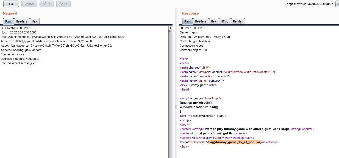The image size is (339, 158).
Task: Click the setTimeout('myrefresh()',500) line
Action: tap(203, 116)
